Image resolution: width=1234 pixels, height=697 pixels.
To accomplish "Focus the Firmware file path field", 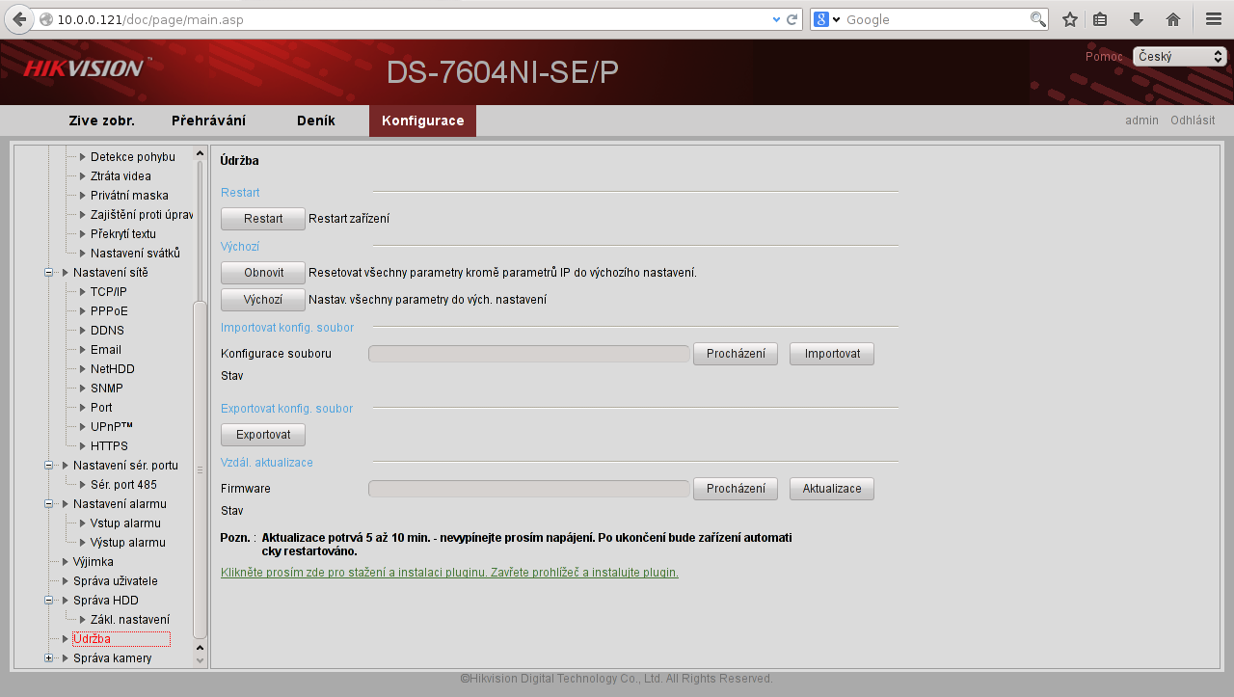I will click(x=529, y=489).
